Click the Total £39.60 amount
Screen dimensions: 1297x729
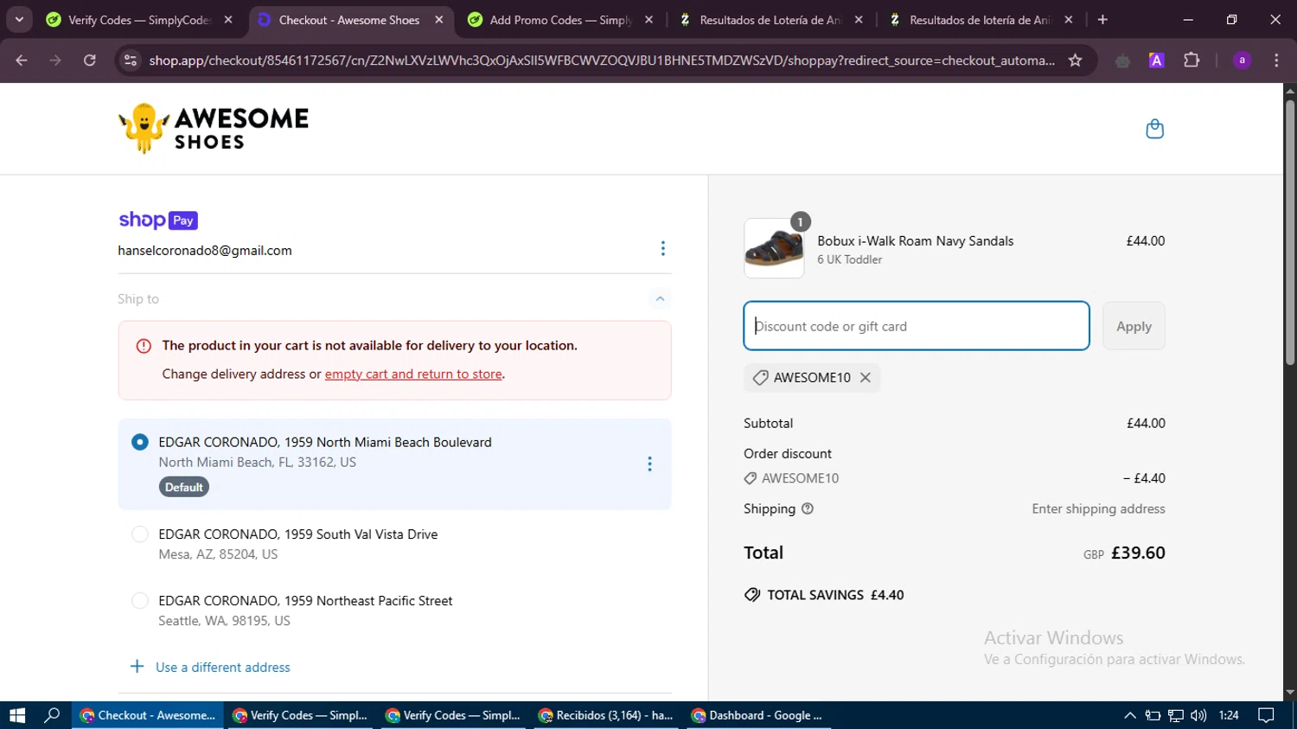coord(1138,553)
